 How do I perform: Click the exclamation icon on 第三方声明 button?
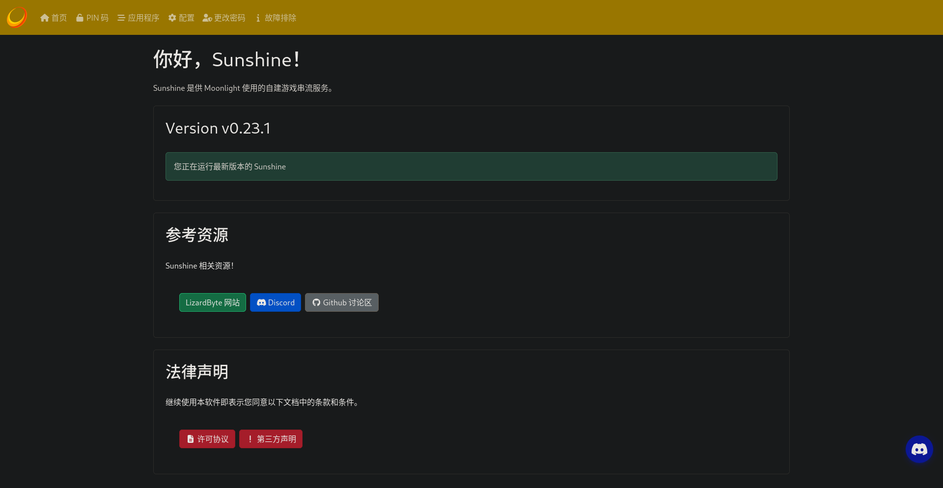pyautogui.click(x=250, y=438)
